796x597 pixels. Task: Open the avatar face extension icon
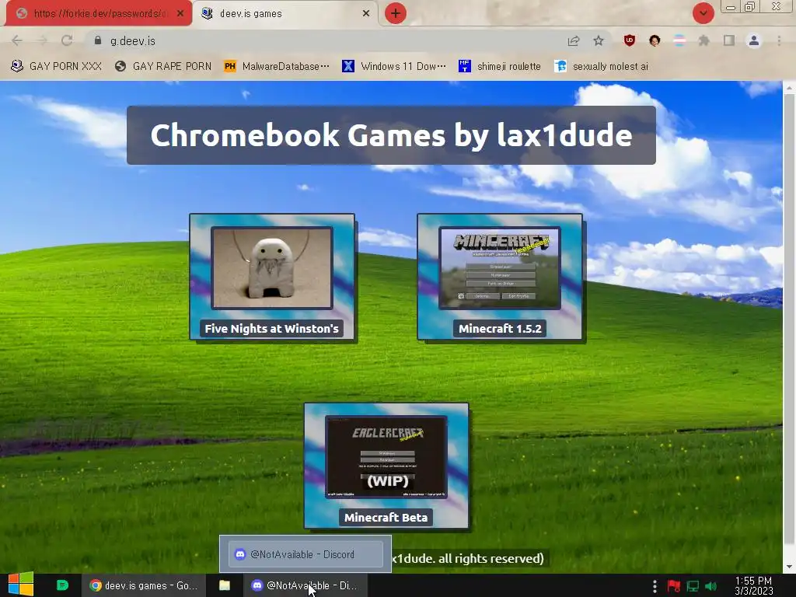(x=655, y=40)
